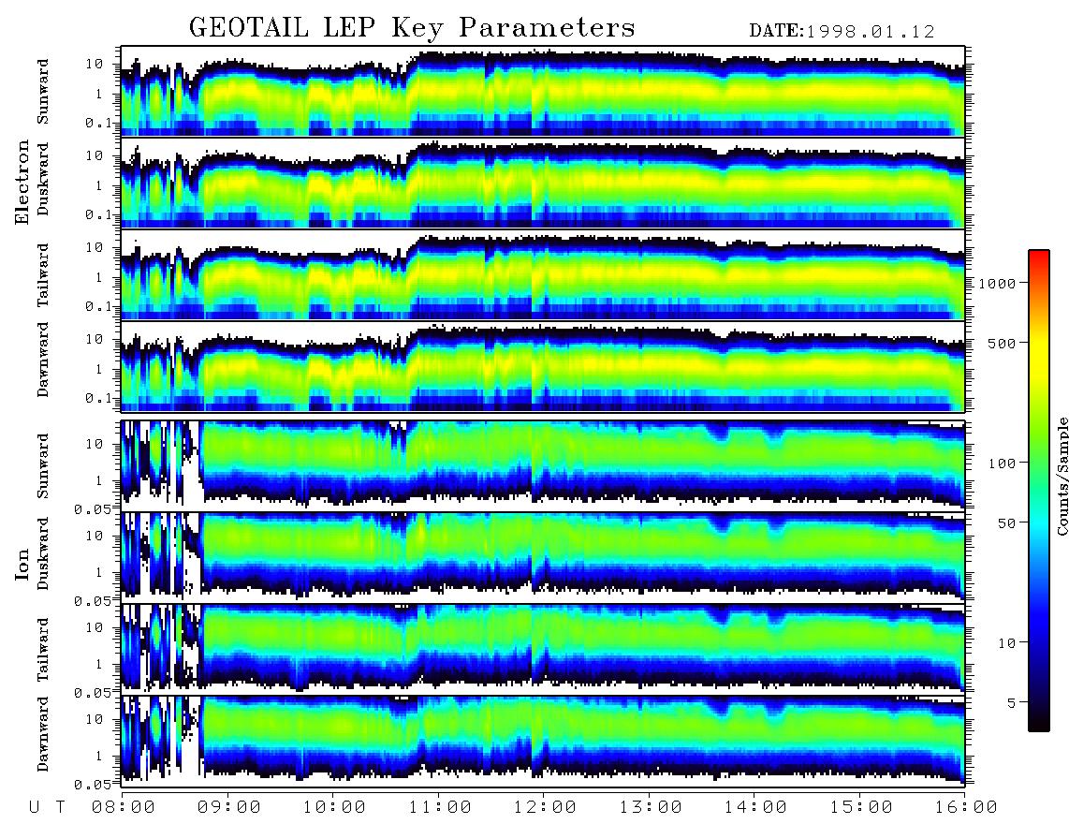Click the Ion Duskward spectrogram panel

pos(543,556)
